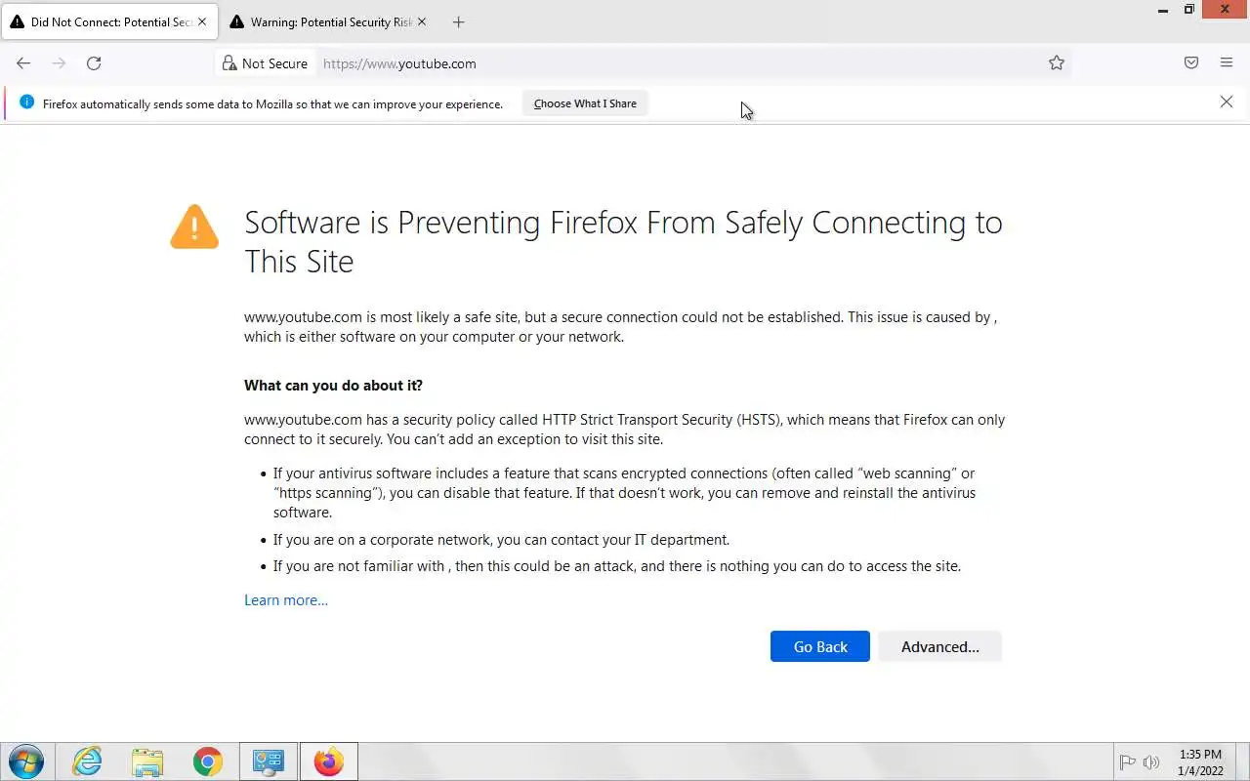Image resolution: width=1250 pixels, height=781 pixels.
Task: Click 'What can you do about it?' heading
Action: (x=333, y=386)
